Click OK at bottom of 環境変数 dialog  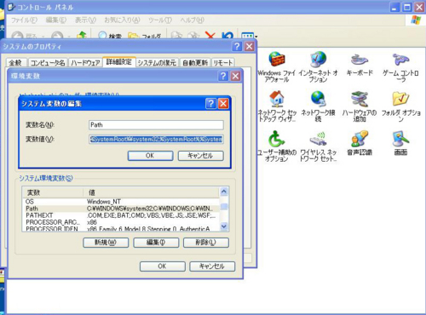(x=162, y=266)
